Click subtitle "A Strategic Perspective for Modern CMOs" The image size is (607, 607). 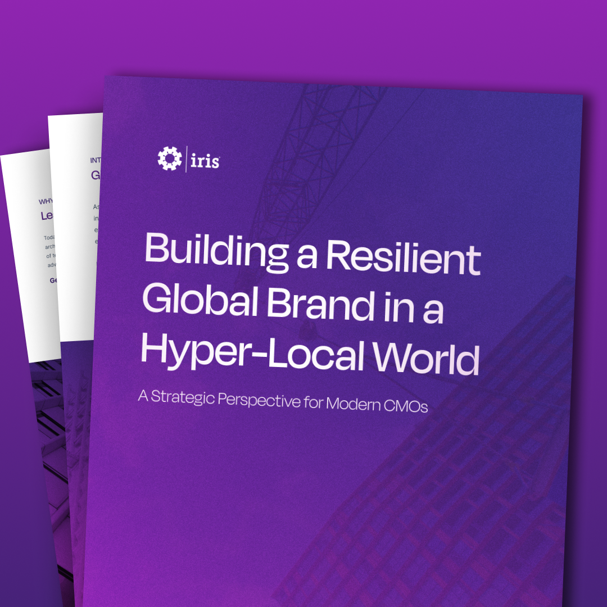tap(283, 401)
